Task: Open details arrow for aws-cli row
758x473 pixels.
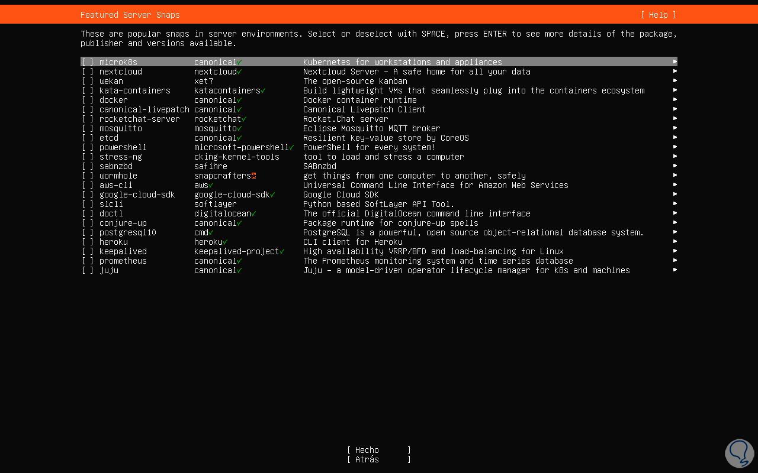Action: coord(675,184)
